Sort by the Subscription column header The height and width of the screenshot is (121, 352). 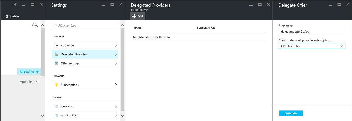pyautogui.click(x=206, y=28)
